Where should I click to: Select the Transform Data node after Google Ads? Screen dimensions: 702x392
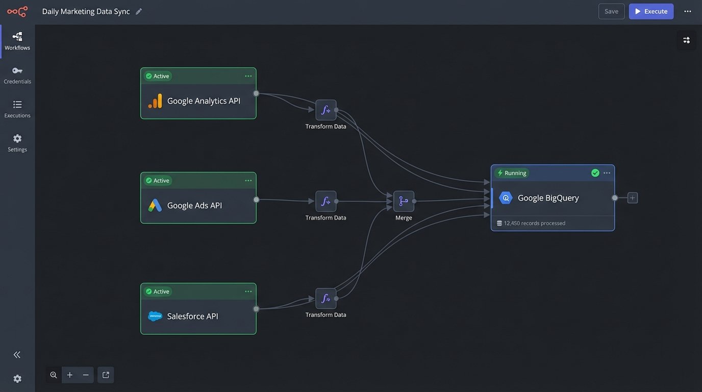coord(325,201)
